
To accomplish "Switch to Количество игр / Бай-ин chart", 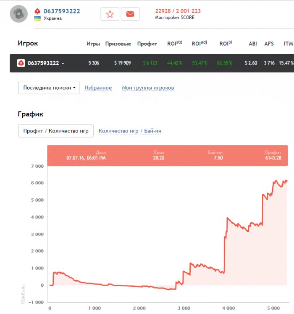I will tap(130, 131).
